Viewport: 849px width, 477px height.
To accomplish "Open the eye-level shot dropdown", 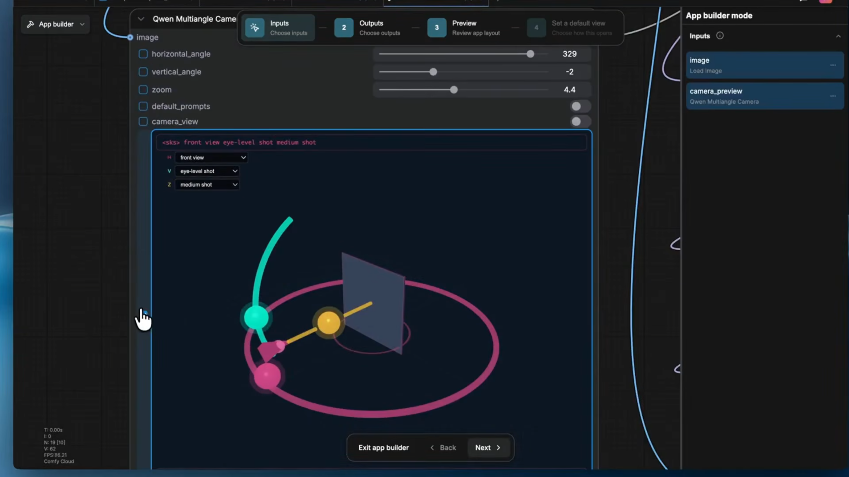I will point(207,171).
